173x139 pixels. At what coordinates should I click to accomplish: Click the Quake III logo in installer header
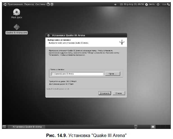point(122,42)
